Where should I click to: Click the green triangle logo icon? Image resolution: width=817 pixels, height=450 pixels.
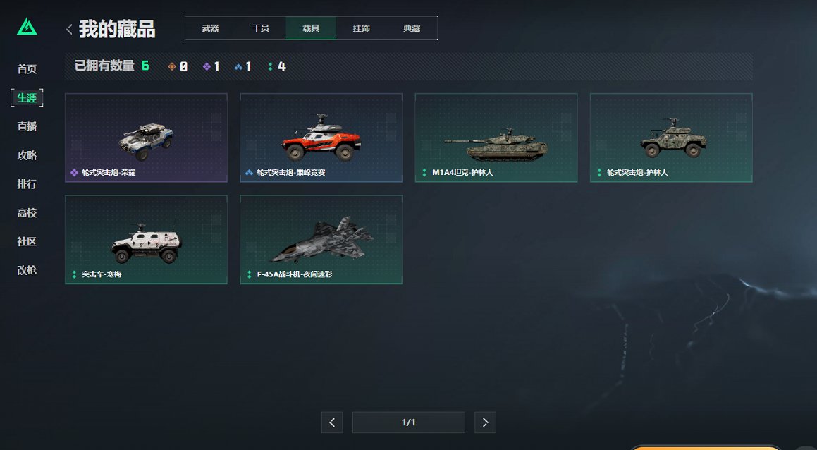(x=27, y=27)
